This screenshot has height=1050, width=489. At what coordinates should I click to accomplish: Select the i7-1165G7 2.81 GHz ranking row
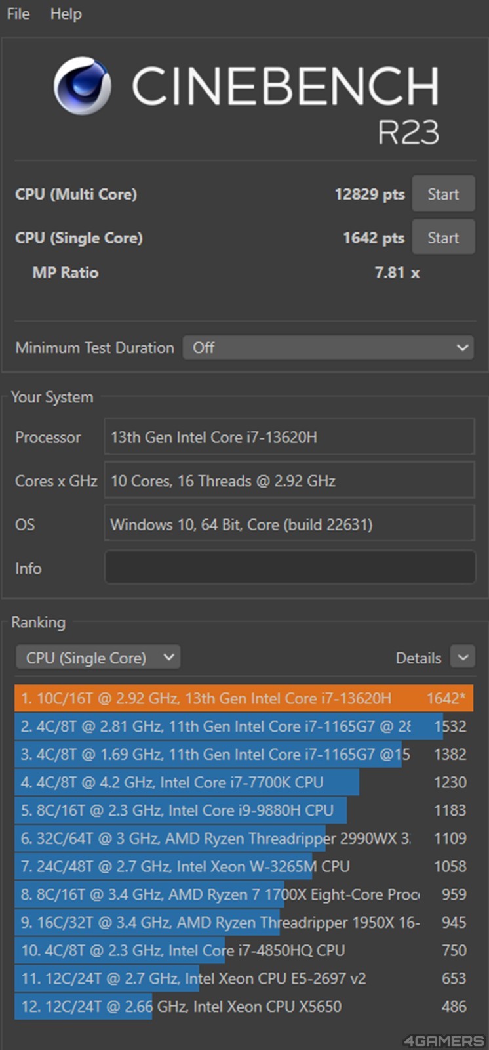[243, 726]
